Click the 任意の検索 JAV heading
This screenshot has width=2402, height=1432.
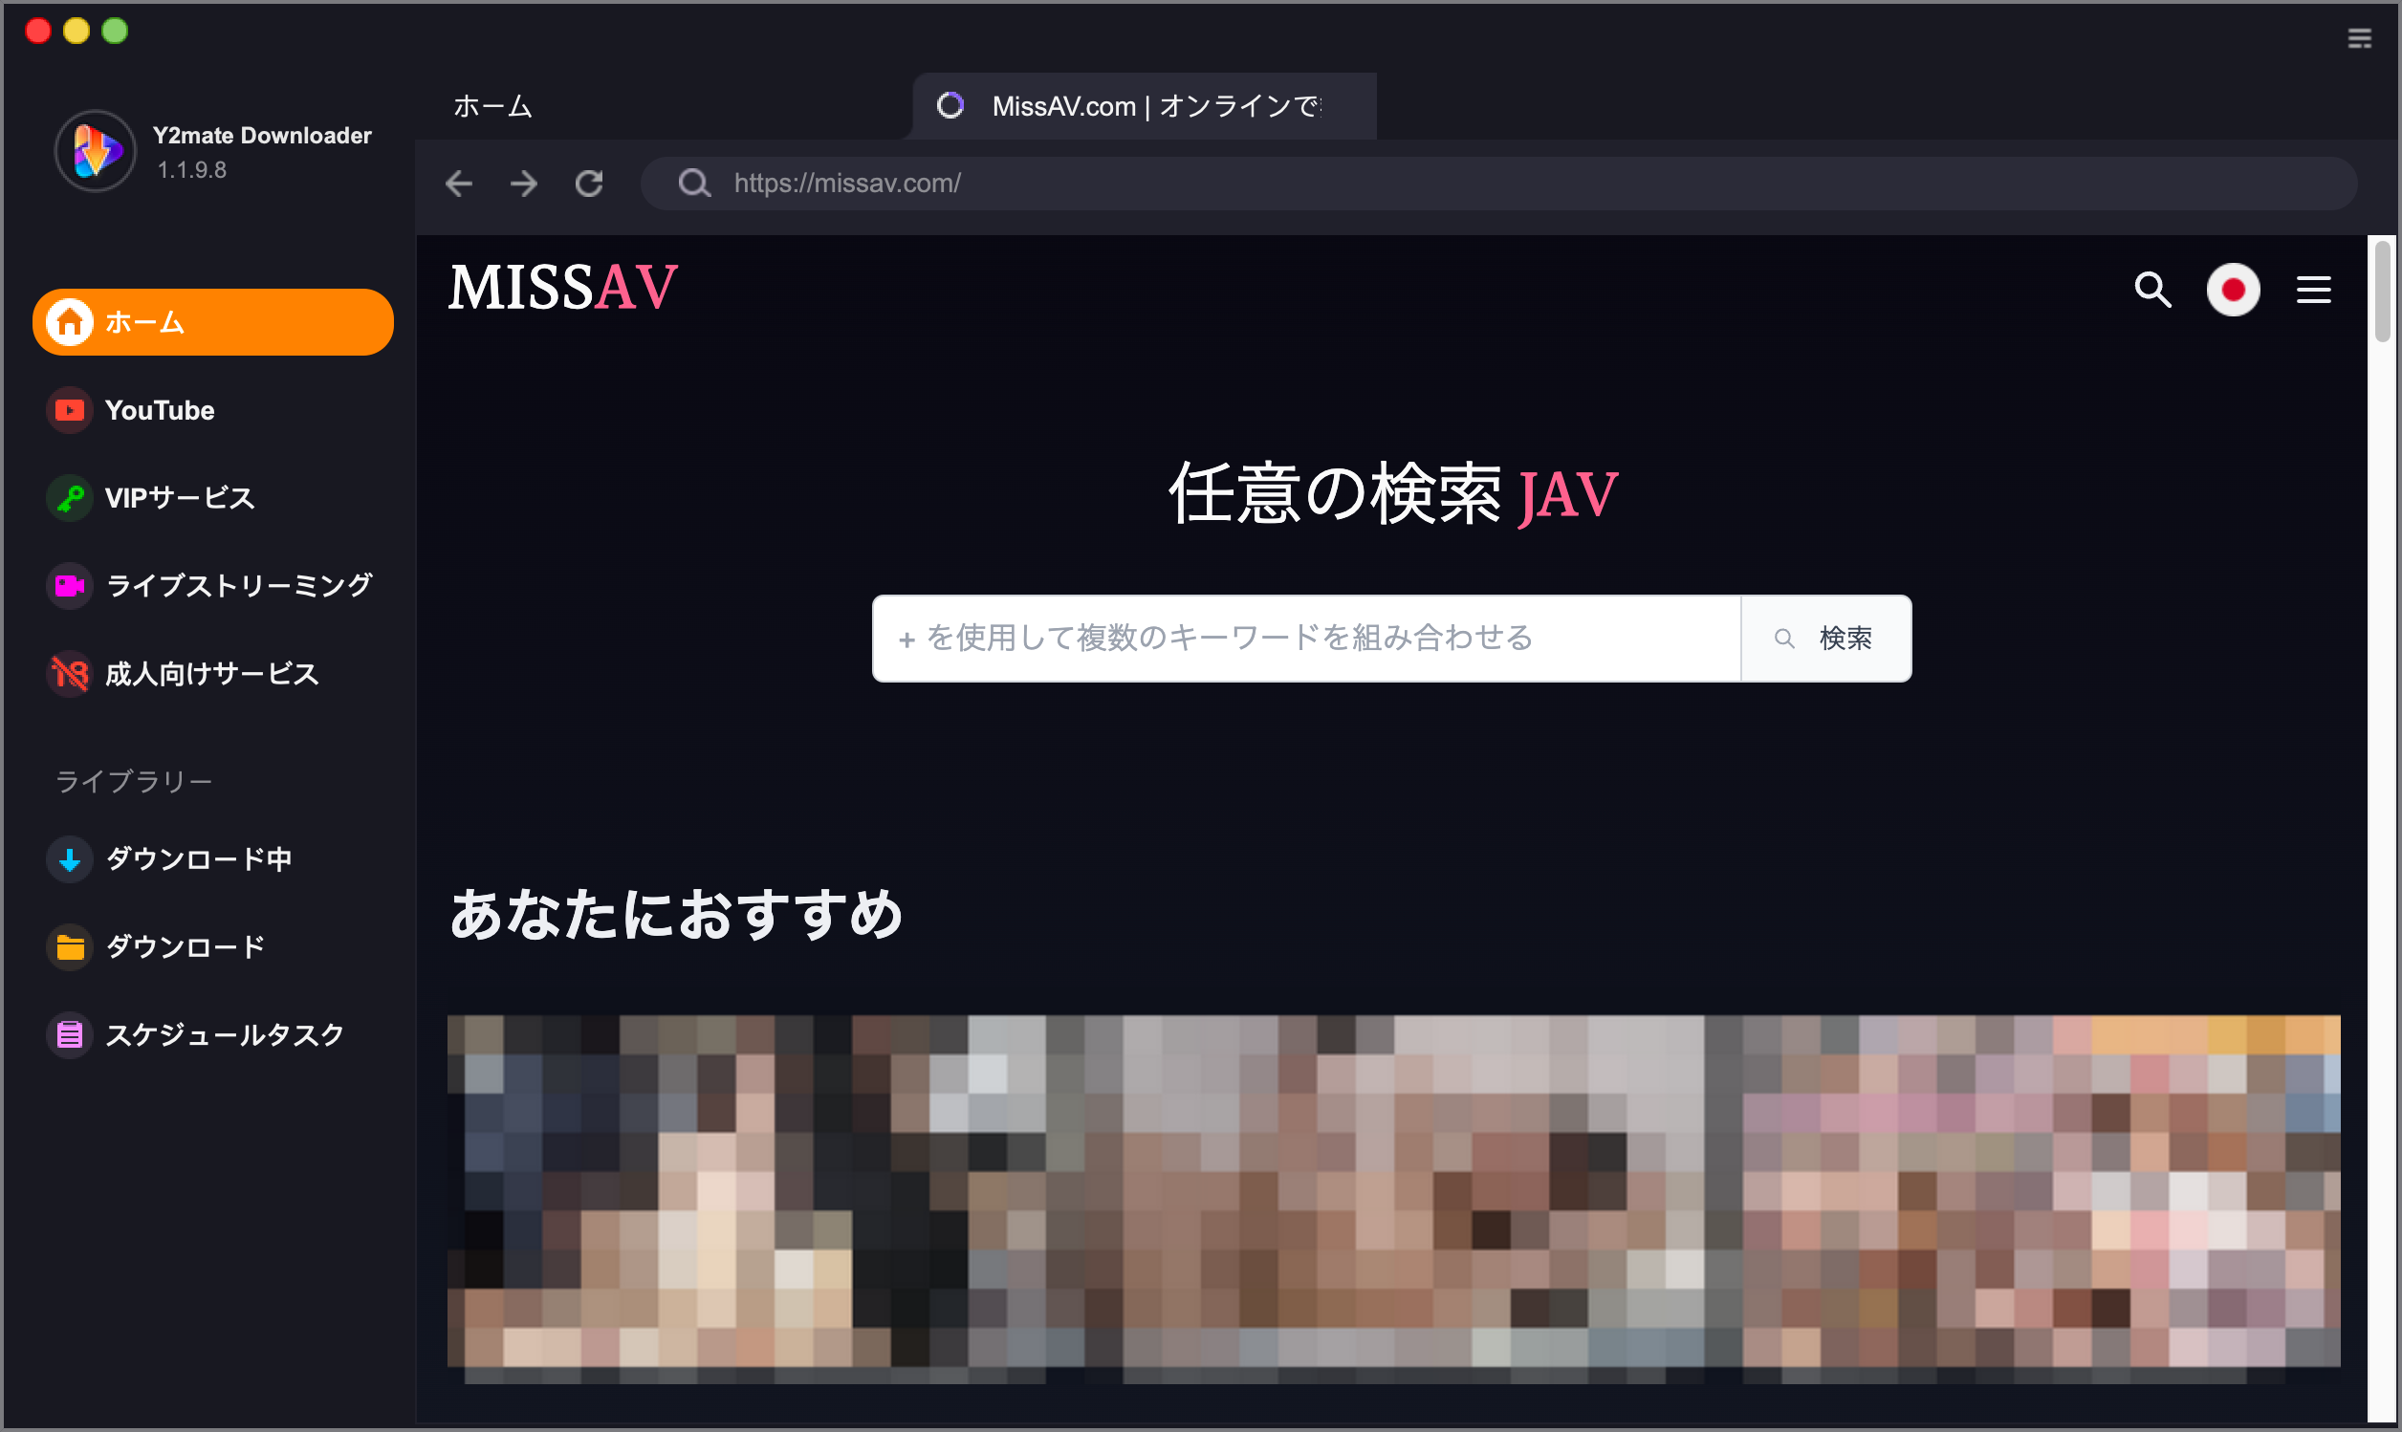(x=1392, y=494)
